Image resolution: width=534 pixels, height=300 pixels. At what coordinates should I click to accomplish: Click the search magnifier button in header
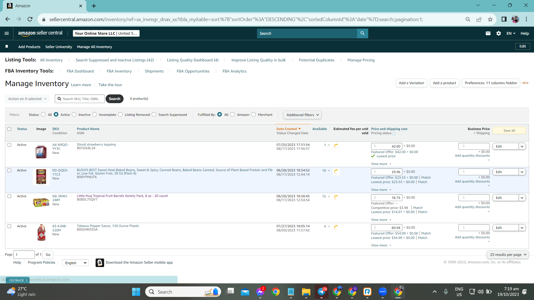click(362, 33)
